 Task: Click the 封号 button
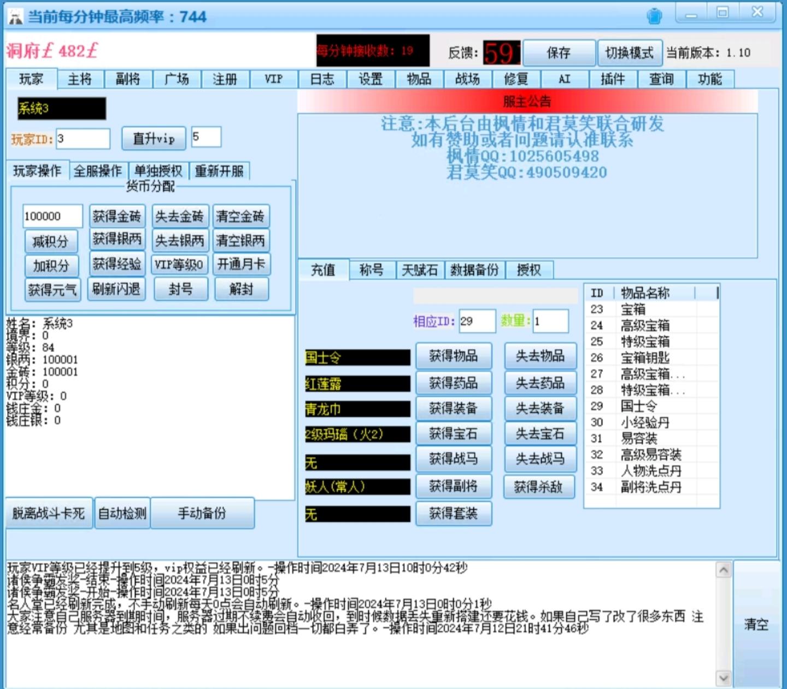pos(181,289)
